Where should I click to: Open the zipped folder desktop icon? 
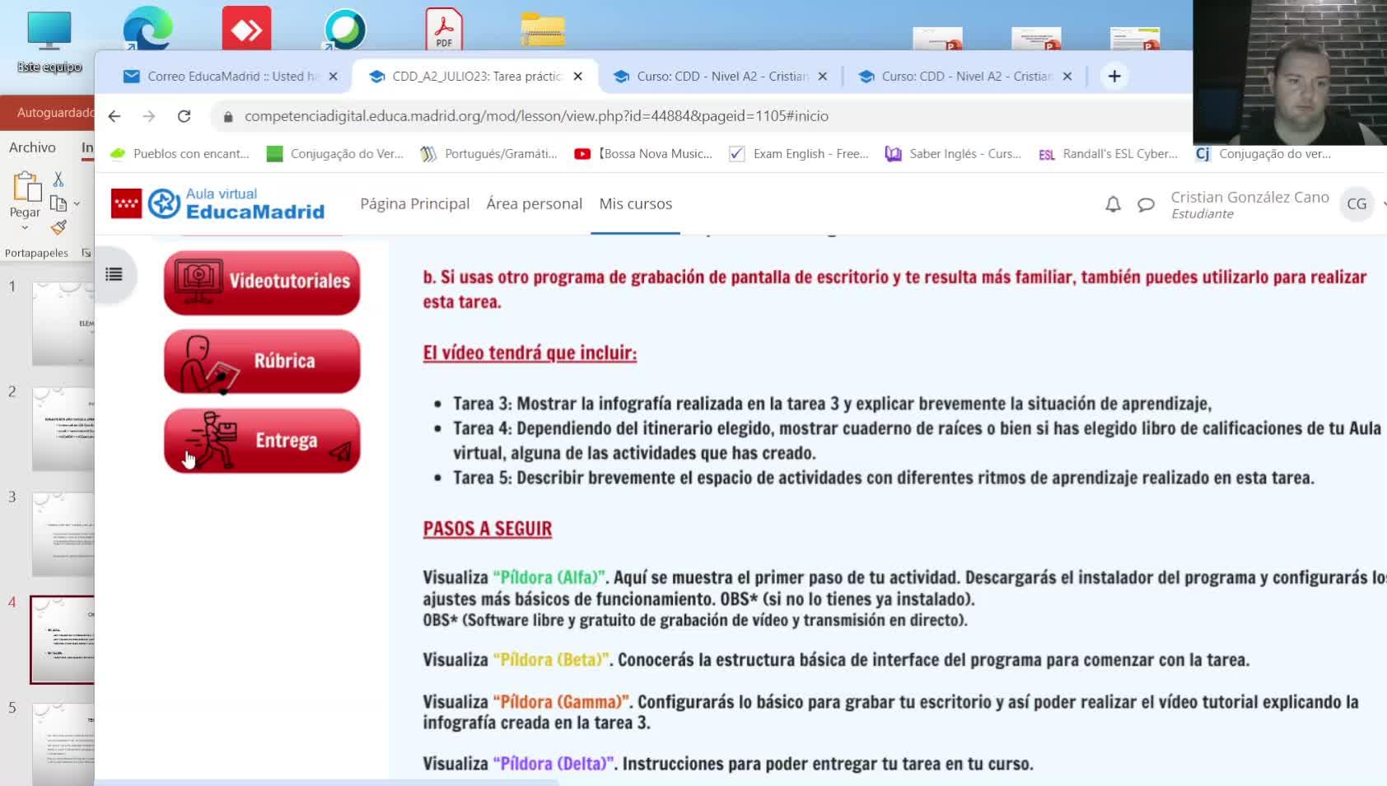click(543, 29)
